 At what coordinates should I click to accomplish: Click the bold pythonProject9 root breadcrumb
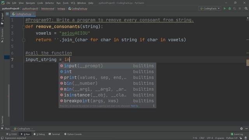coord(11,9)
